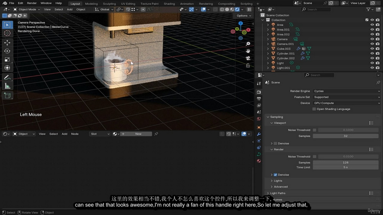Enable Viewport Denoise checkbox
This screenshot has height=215, width=383.
coord(275,144)
